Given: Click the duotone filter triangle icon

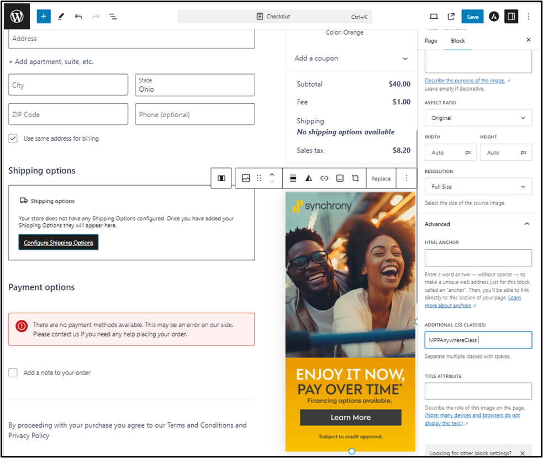Looking at the screenshot, I should (309, 178).
